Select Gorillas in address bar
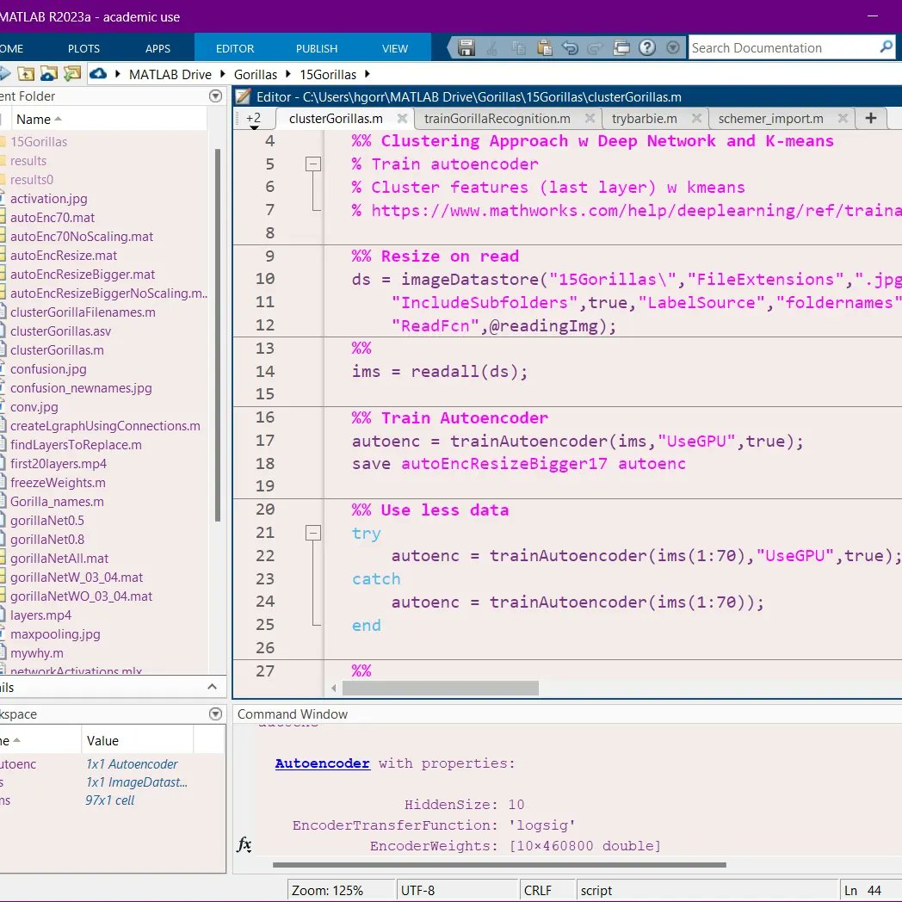The height and width of the screenshot is (902, 902). [256, 75]
